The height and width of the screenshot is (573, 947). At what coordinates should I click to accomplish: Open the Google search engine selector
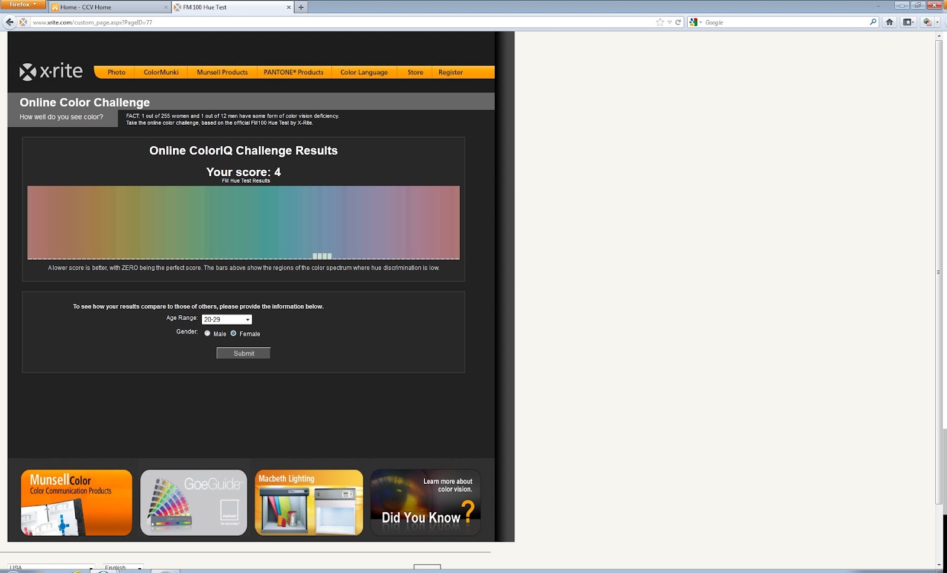[x=695, y=22]
